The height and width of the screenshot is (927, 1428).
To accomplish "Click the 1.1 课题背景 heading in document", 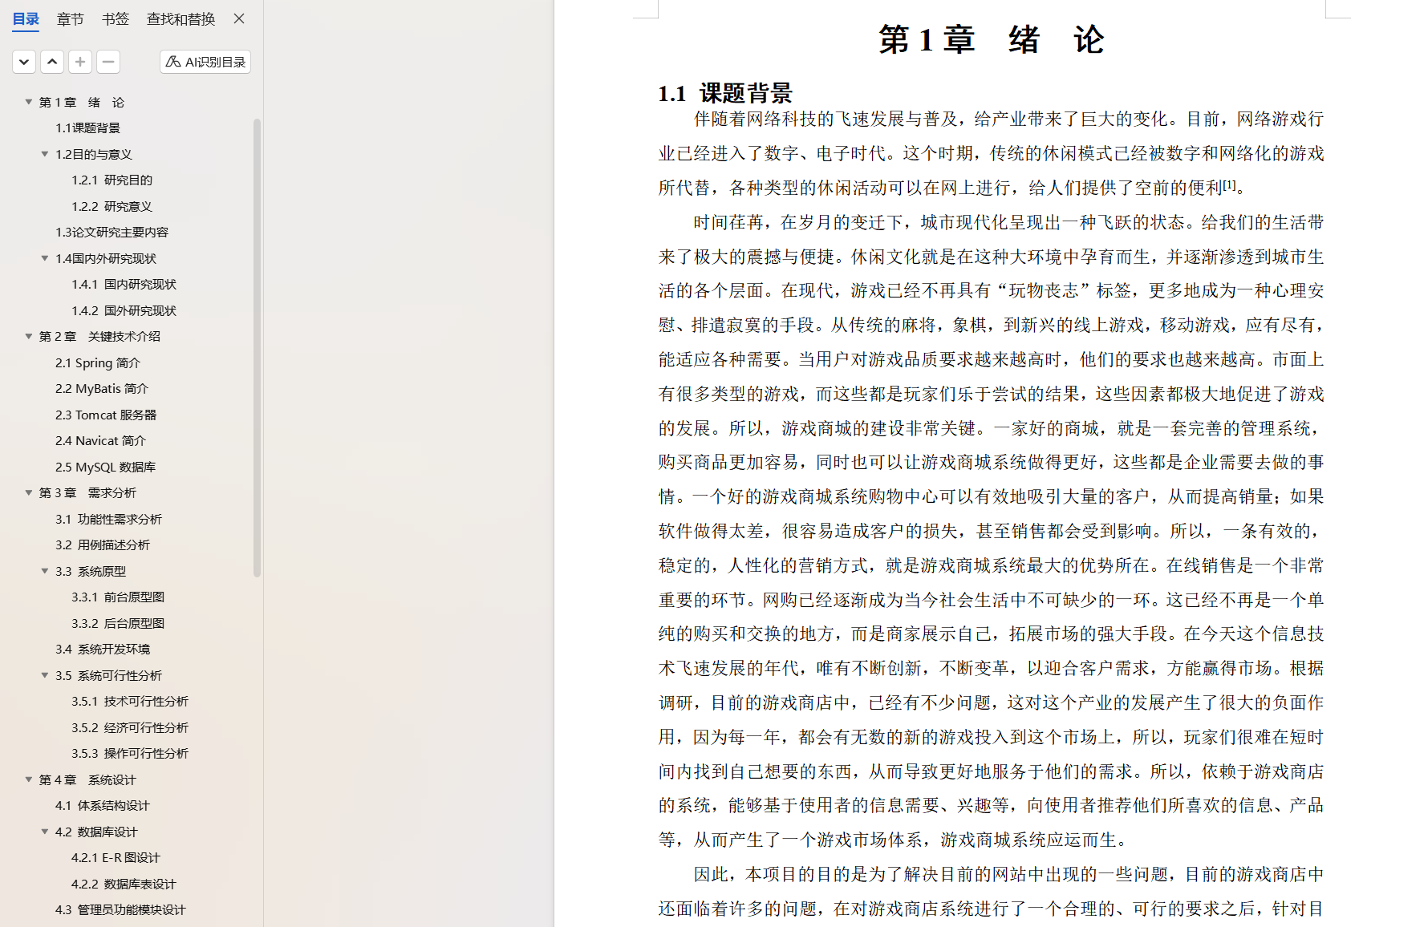I will (x=725, y=93).
